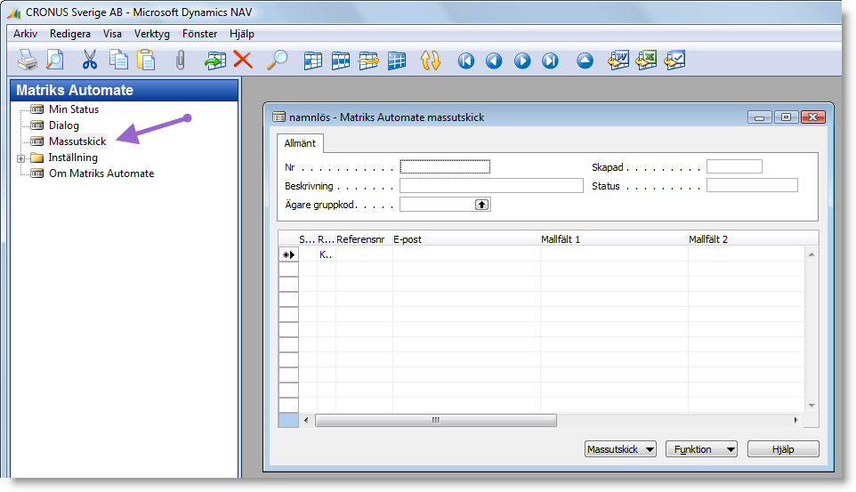Click the Send to Word icon
The width and height of the screenshot is (856, 492).
pyautogui.click(x=618, y=60)
